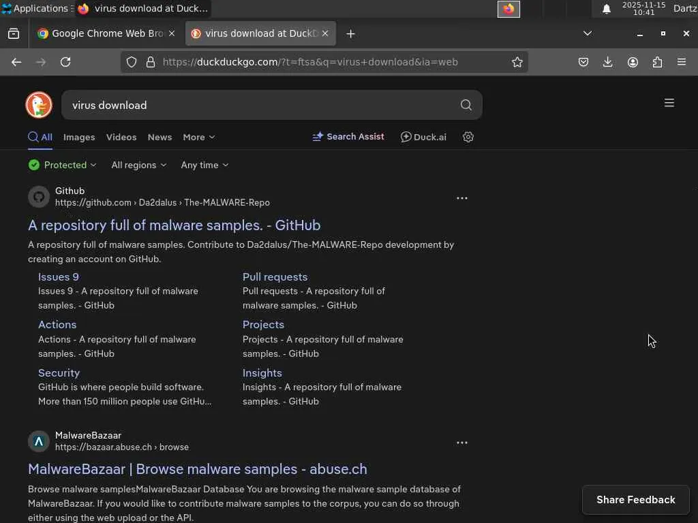Expand the All regions dropdown

[138, 165]
